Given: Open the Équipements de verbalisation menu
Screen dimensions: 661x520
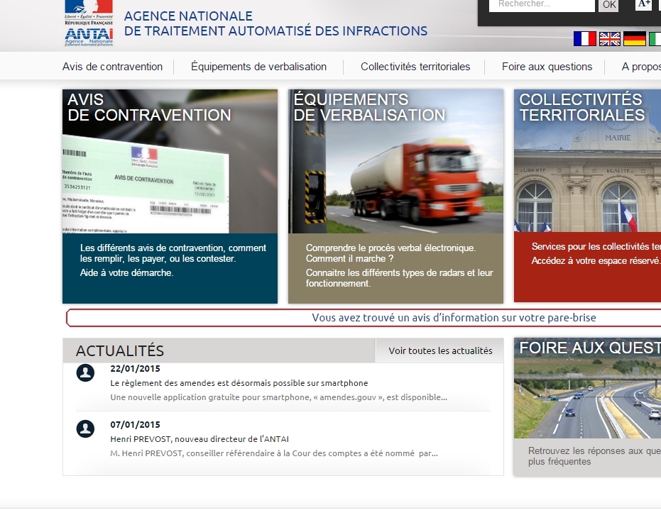Looking at the screenshot, I should (x=257, y=66).
